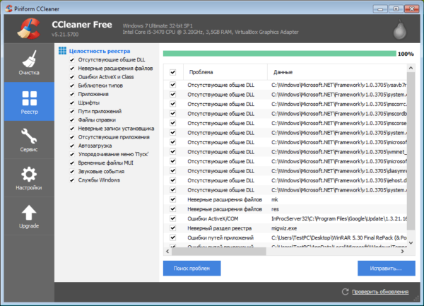Click the title bar CCleaner app icon
424x306 pixels.
(x=9, y=8)
